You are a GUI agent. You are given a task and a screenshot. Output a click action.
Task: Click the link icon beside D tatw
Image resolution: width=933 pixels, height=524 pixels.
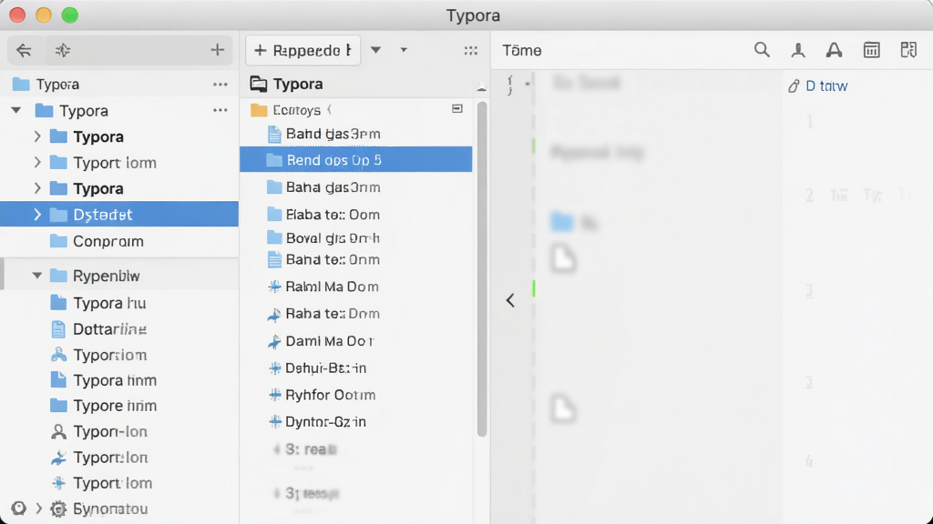click(794, 86)
